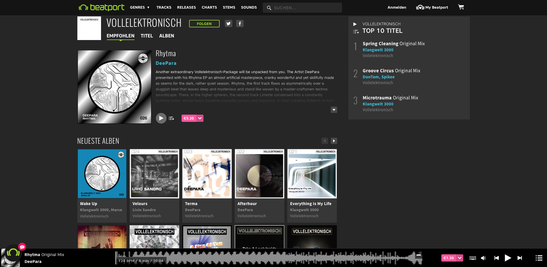Screen dimensions: 547x267
Task: Add Top 10 Titel to queue
Action: point(356,32)
